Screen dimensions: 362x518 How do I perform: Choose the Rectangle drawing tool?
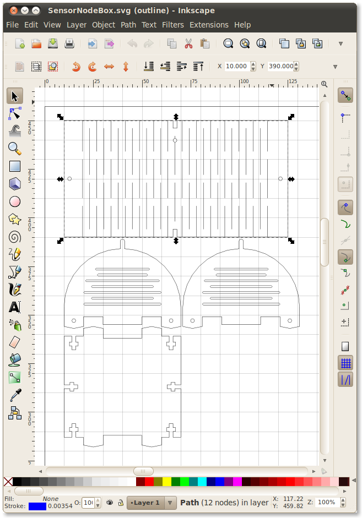click(x=15, y=166)
